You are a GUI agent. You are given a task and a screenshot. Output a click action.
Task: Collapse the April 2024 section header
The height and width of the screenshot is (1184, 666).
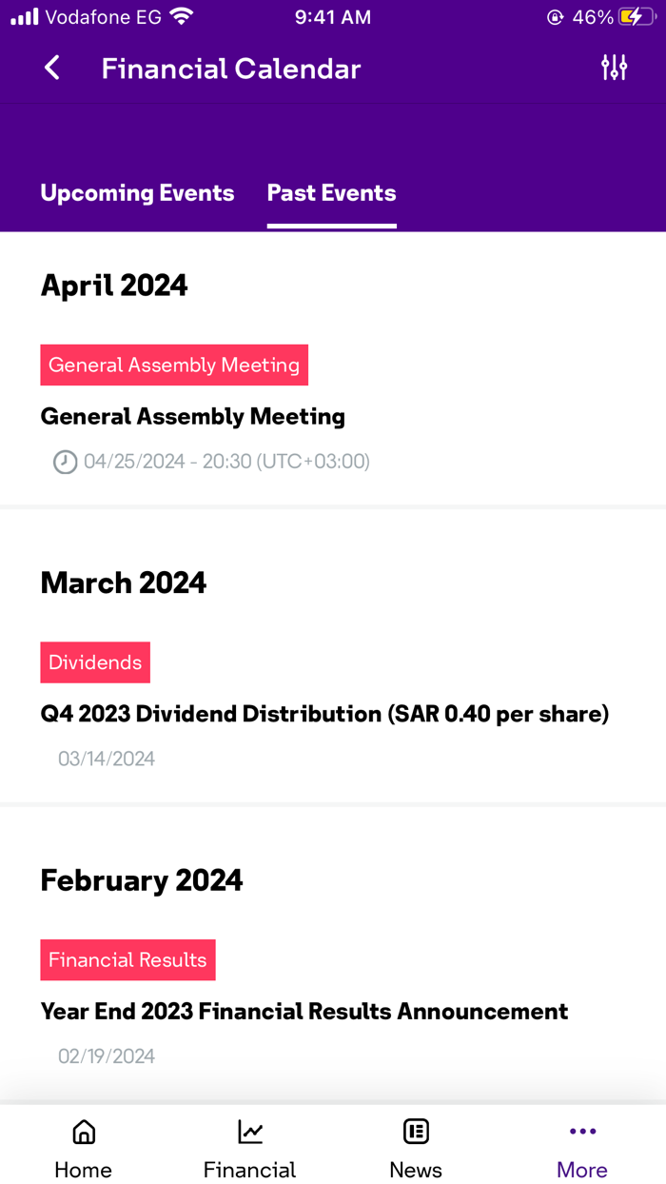click(x=113, y=285)
